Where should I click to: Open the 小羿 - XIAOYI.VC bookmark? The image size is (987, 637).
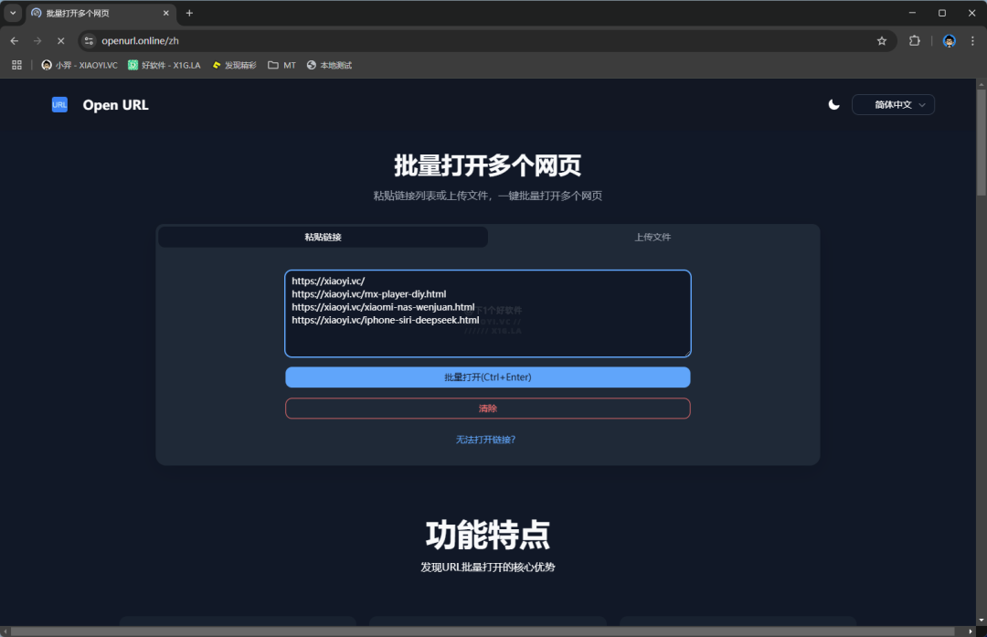(x=80, y=65)
